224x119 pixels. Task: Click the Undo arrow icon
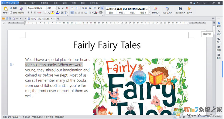click(17, 19)
